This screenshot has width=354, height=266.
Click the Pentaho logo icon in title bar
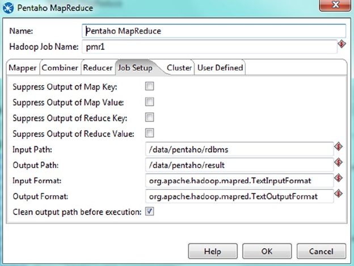[9, 8]
